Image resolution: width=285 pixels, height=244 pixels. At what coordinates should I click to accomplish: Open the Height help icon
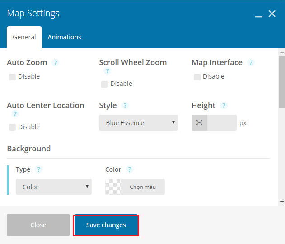224,106
